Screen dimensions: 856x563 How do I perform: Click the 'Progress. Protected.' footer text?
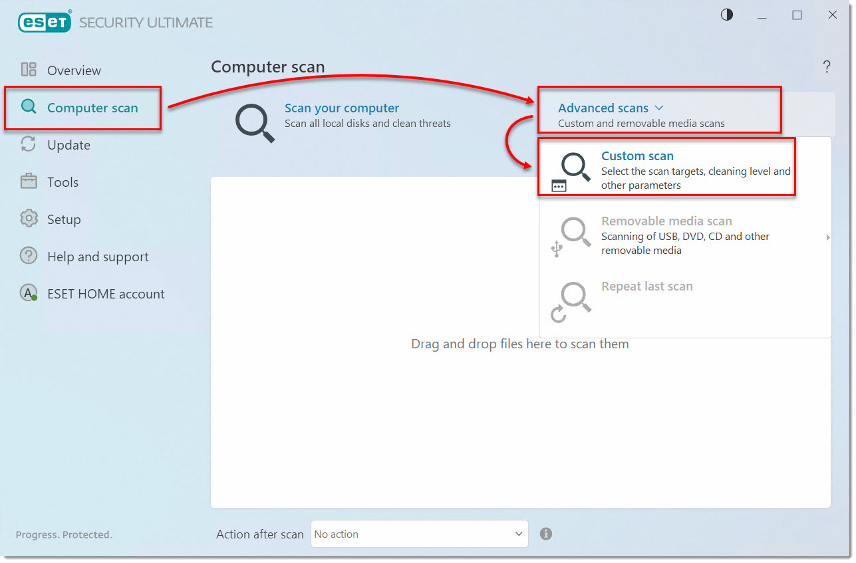click(64, 534)
